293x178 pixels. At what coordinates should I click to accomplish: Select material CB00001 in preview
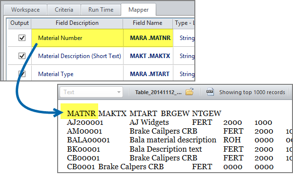click(x=83, y=158)
